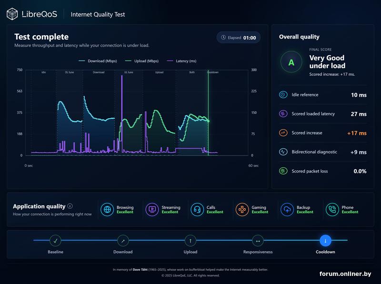Image resolution: width=381 pixels, height=284 pixels.
Task: Click the green cooldown marker line on chart
Action: pos(208,112)
